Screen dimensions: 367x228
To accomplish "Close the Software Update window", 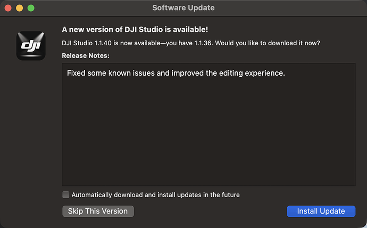I will [8, 8].
